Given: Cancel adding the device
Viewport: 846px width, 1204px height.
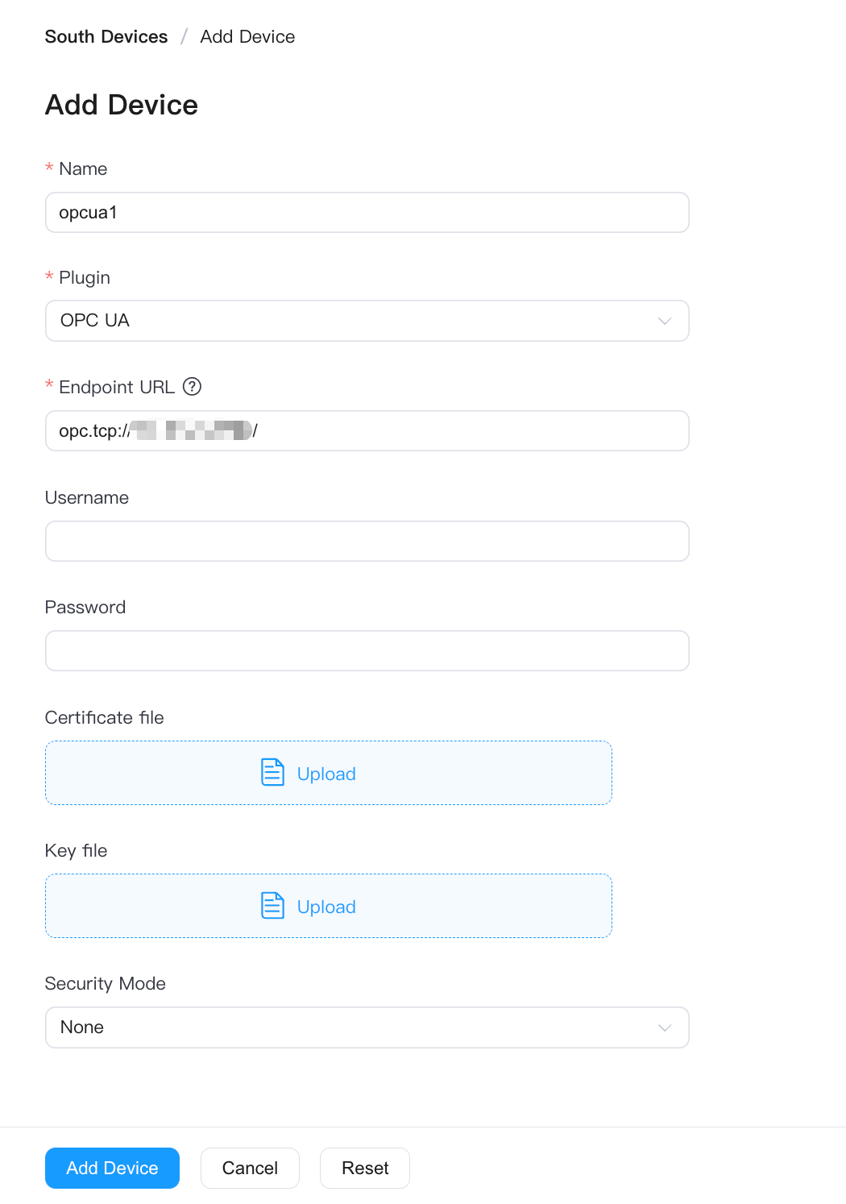Looking at the screenshot, I should [x=250, y=1168].
